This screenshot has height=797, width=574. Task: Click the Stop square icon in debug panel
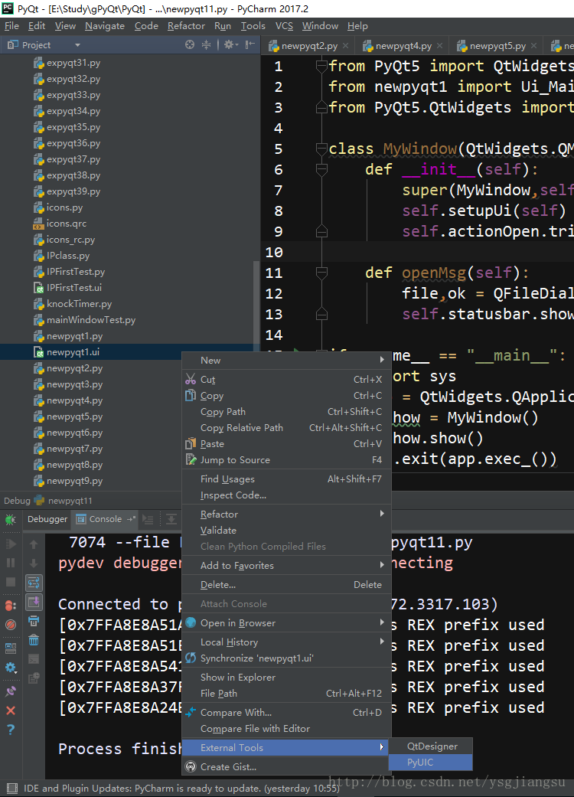(10, 582)
